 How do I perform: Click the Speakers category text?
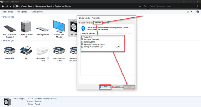coord(38,101)
